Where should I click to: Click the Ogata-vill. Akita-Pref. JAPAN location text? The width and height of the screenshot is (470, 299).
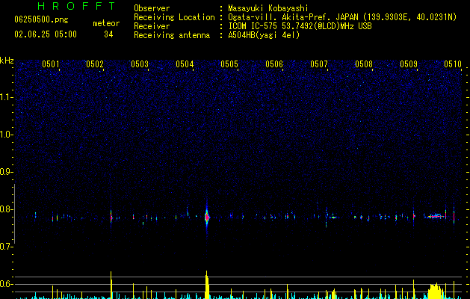342,17
